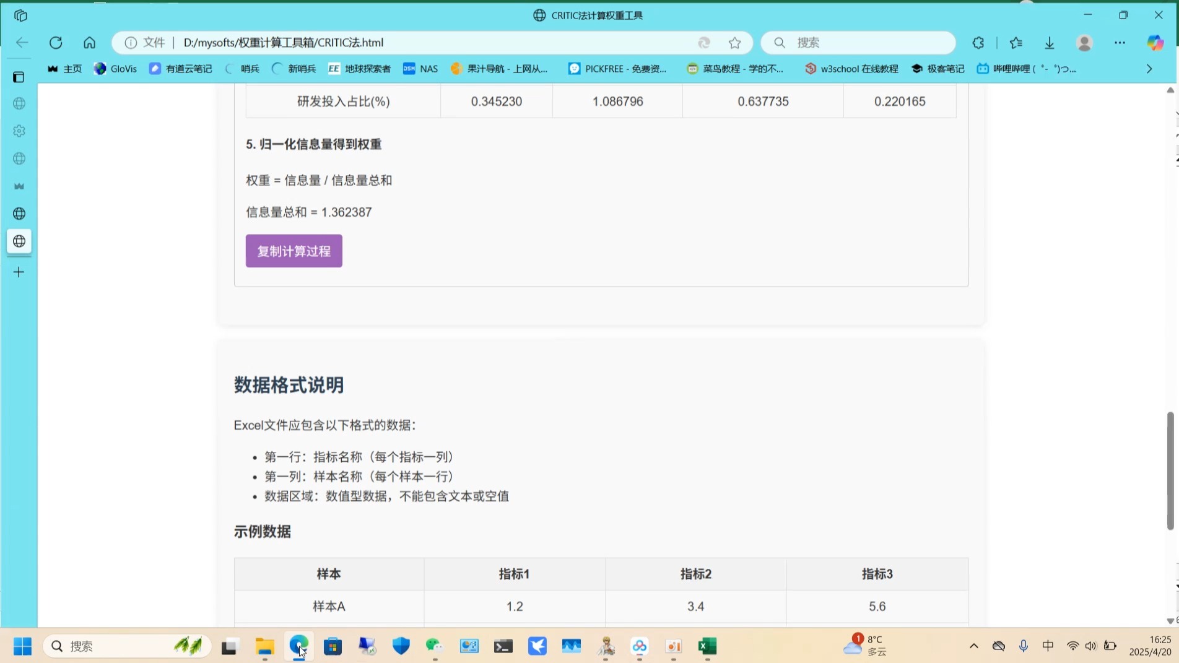The height and width of the screenshot is (663, 1179).
Task: Open the NAS bookmark
Action: point(420,69)
